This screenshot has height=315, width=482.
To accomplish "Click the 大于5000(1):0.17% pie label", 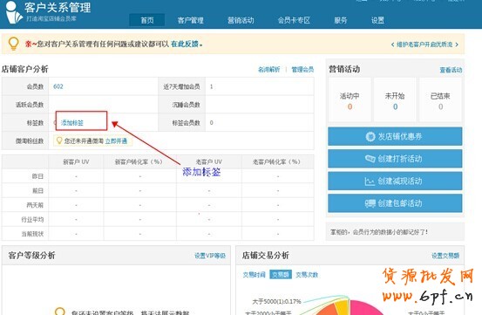I will click(276, 302).
